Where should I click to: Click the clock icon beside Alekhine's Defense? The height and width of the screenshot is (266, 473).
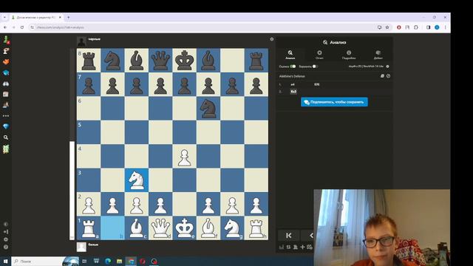coord(388,76)
